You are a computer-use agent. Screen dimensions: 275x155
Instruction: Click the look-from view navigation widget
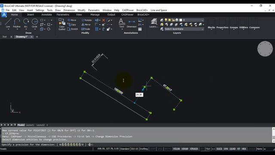tap(265, 49)
